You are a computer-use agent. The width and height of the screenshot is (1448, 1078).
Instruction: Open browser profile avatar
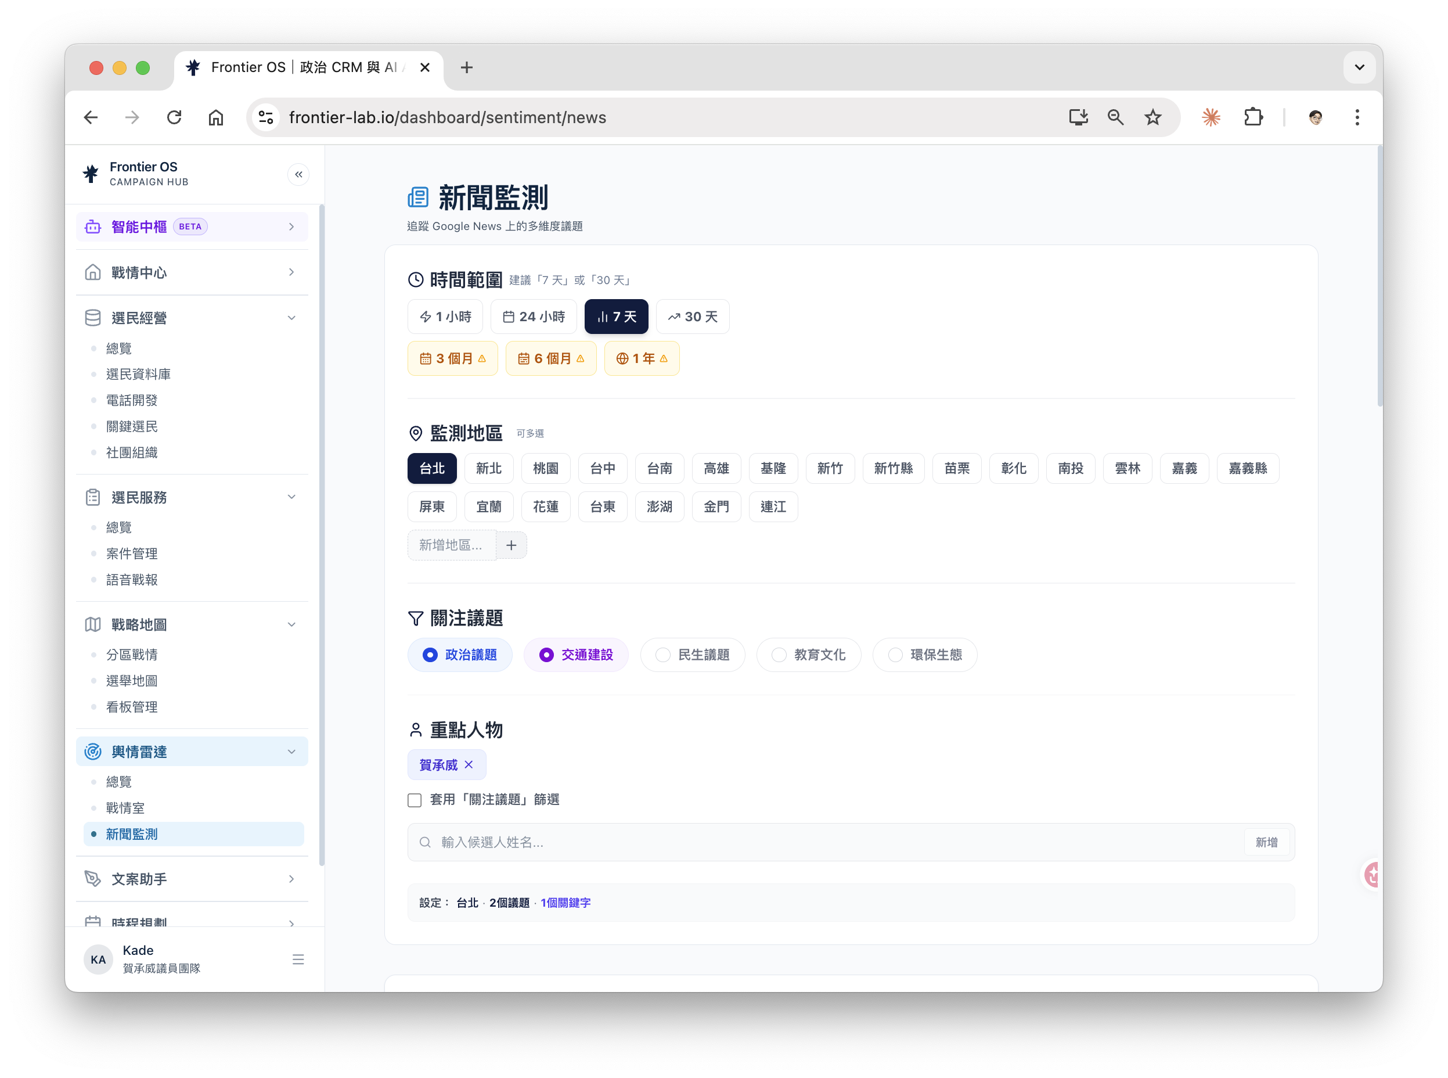coord(1315,117)
